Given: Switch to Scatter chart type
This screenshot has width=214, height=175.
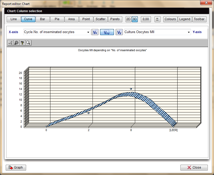Looking at the screenshot, I should (101, 19).
